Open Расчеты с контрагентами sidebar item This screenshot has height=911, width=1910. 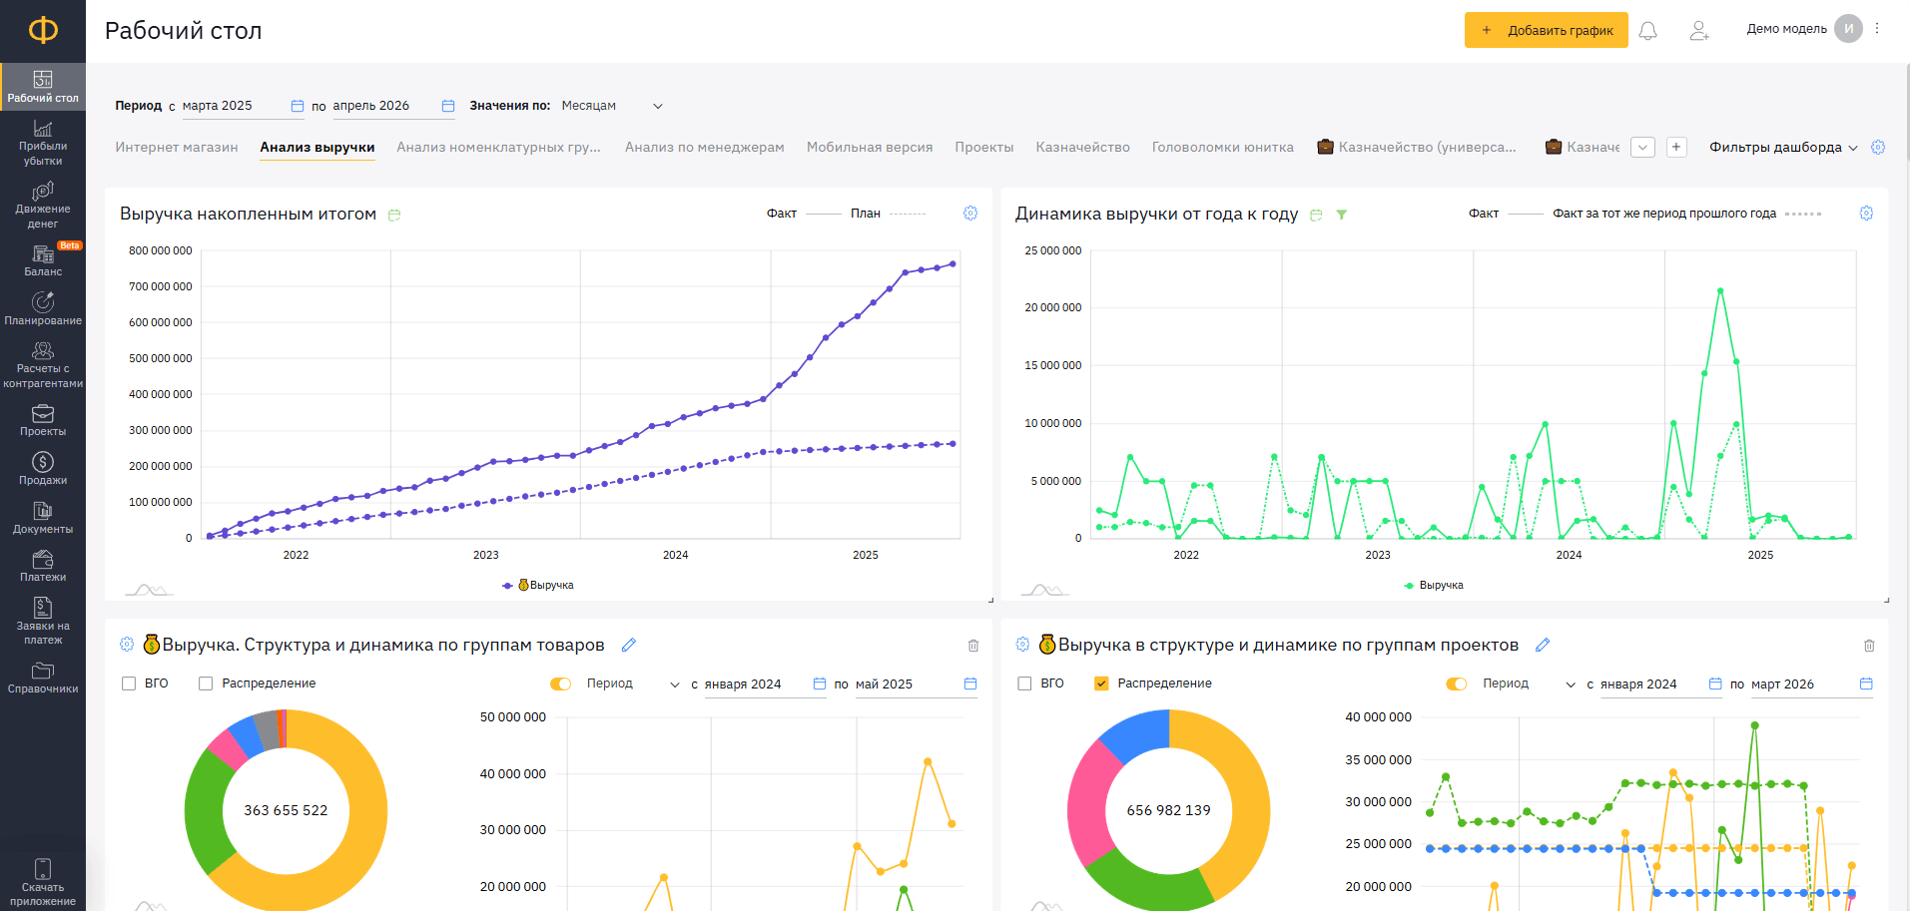(x=43, y=365)
